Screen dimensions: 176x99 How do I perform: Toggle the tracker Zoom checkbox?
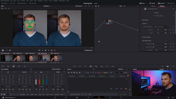(x=96, y=73)
